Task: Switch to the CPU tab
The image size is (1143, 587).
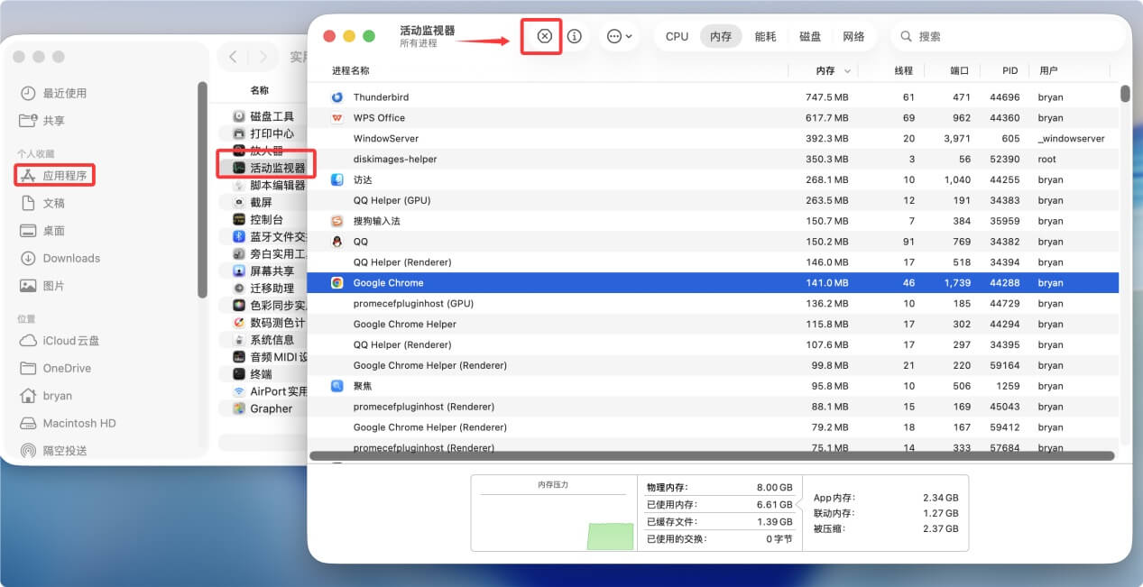Action: pos(676,36)
